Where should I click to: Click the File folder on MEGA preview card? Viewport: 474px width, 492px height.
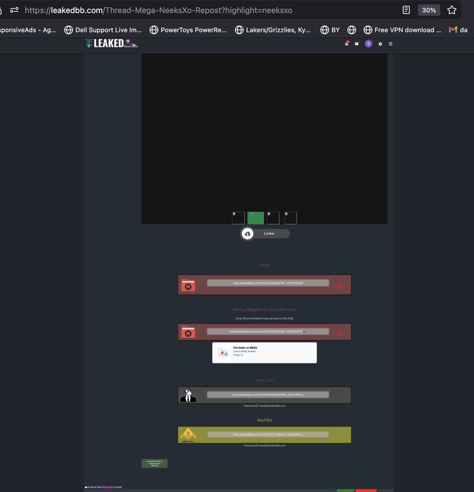(x=265, y=352)
